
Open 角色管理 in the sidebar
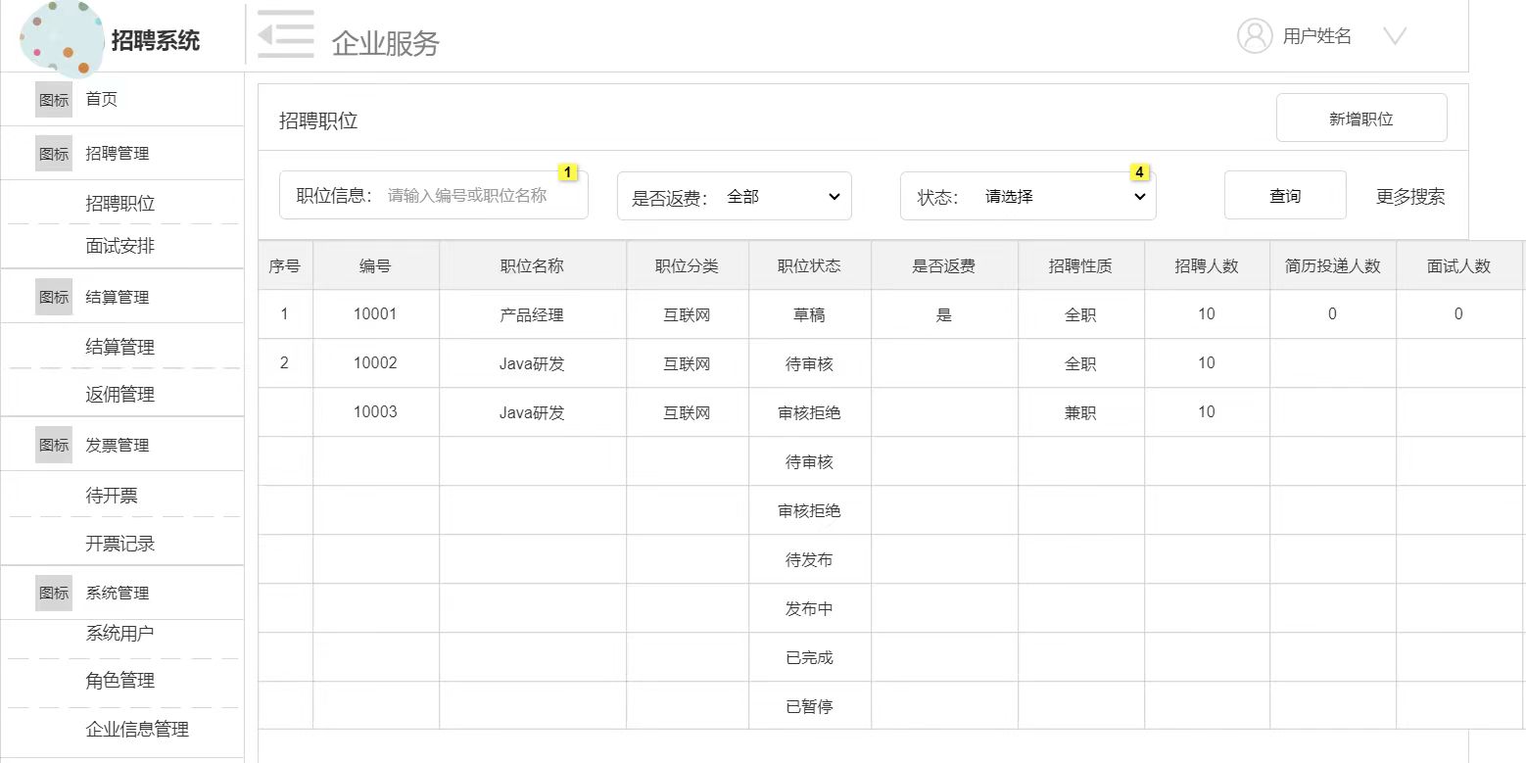(x=121, y=680)
